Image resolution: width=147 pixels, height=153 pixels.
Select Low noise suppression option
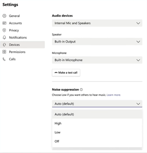click(97, 132)
